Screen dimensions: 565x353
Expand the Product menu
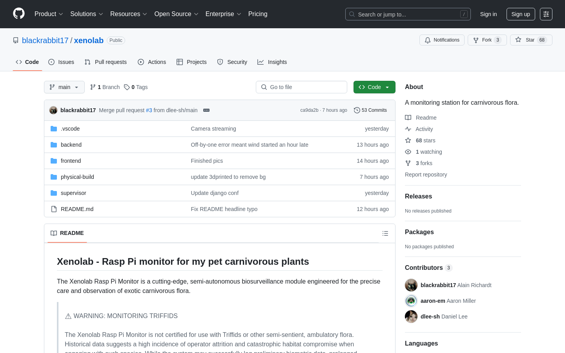coord(49,14)
